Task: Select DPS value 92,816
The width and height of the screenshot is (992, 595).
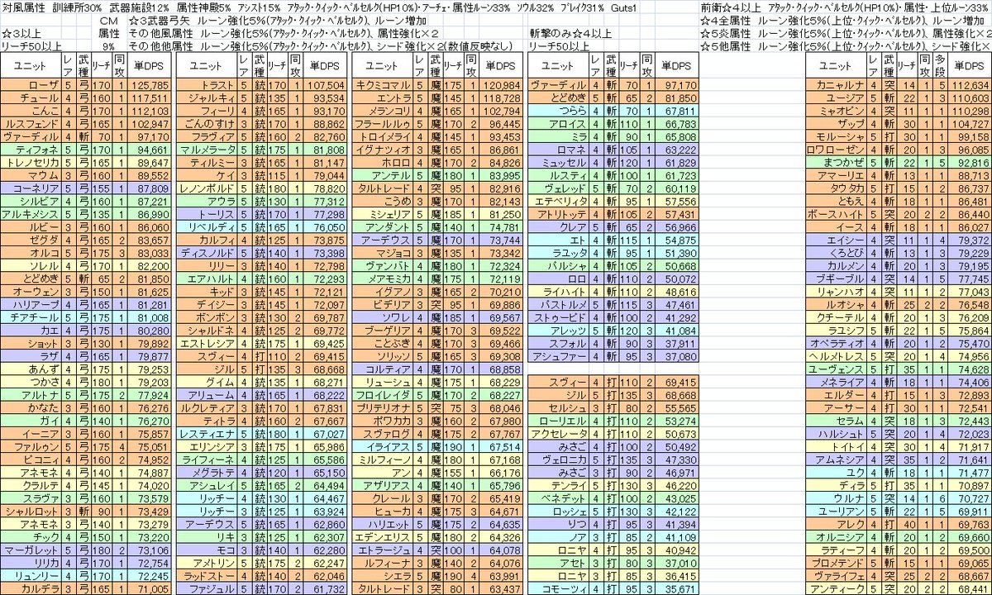Action: click(x=971, y=163)
